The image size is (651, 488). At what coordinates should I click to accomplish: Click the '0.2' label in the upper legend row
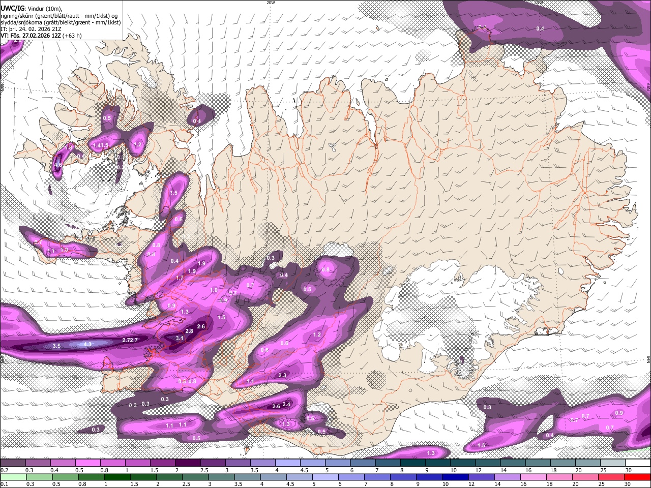pos(4,470)
